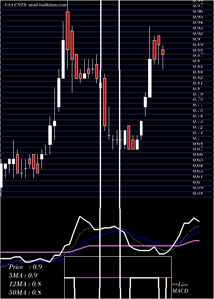Click the 0.65 price axis value

point(197,160)
